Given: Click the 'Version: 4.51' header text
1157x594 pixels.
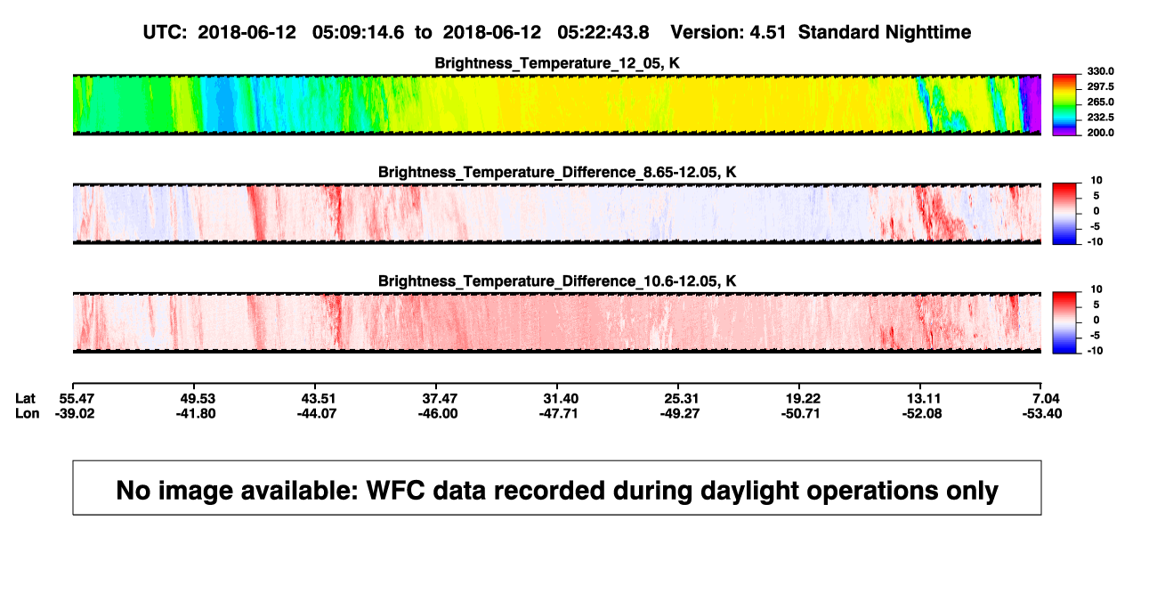Looking at the screenshot, I should point(728,32).
